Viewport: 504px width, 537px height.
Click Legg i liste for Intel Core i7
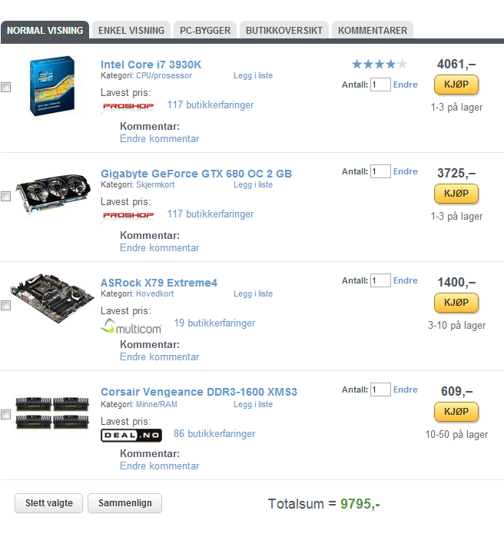(x=253, y=75)
